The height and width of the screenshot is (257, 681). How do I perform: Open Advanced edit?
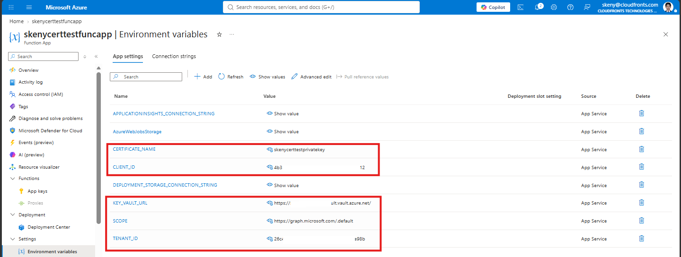311,77
